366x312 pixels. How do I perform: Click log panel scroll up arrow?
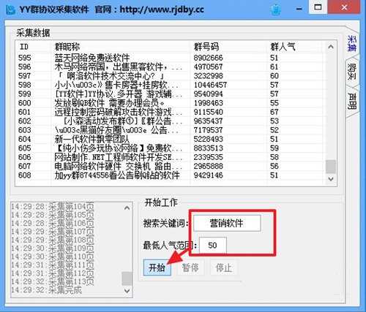127,208
